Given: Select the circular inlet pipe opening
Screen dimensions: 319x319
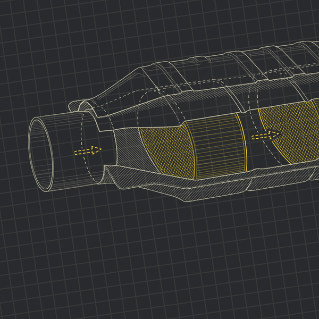Looking at the screenshot, I should click(40, 154).
